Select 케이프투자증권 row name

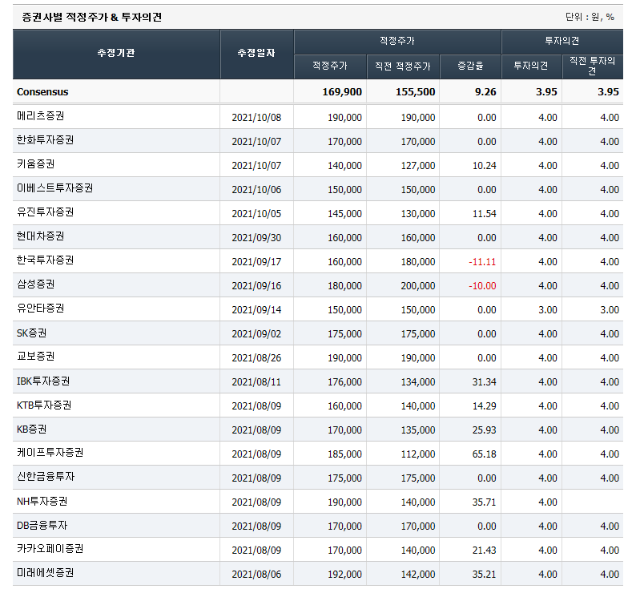click(50, 453)
